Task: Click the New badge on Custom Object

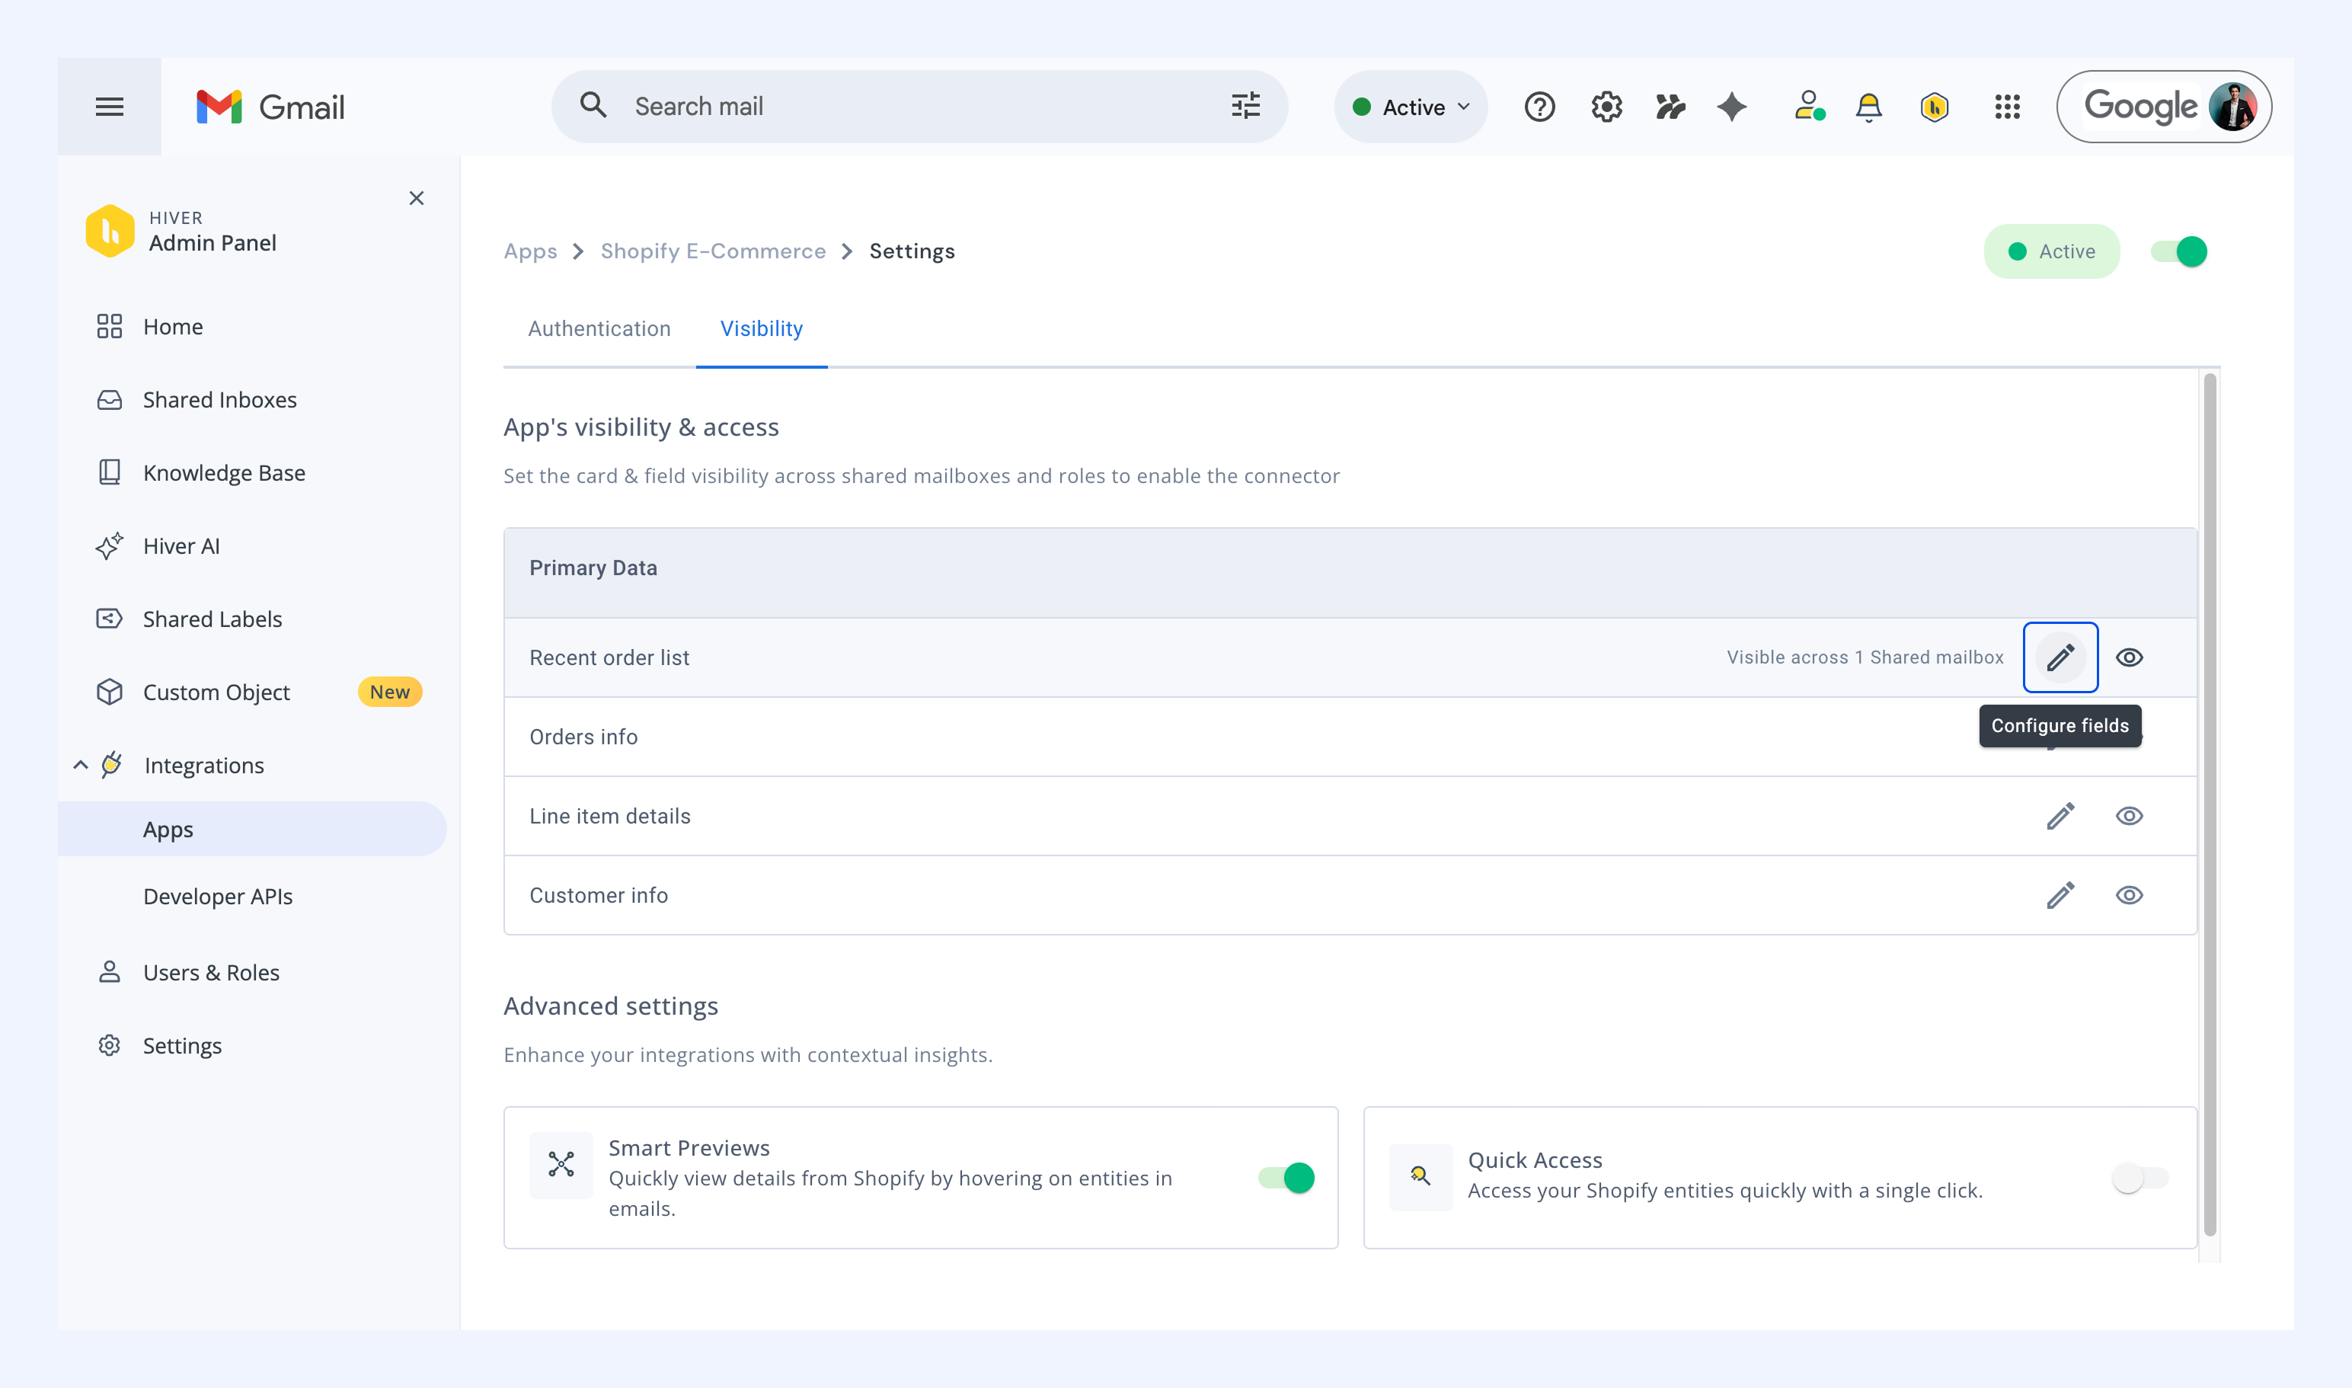Action: pyautogui.click(x=390, y=692)
